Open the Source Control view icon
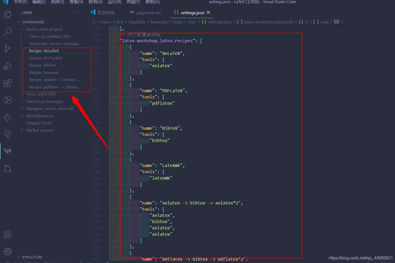This screenshot has height=263, width=395. click(8, 49)
